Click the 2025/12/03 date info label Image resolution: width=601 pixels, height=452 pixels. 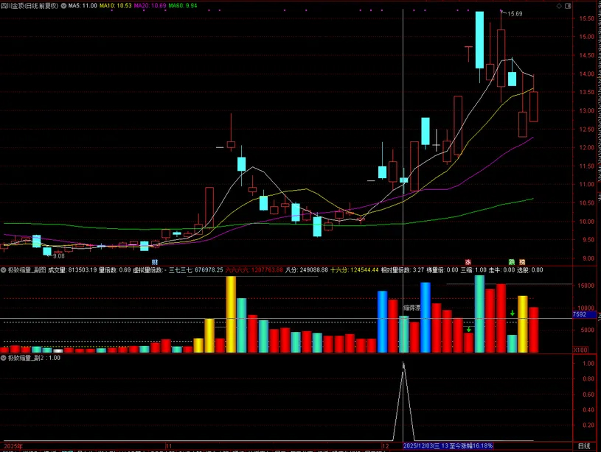point(448,446)
